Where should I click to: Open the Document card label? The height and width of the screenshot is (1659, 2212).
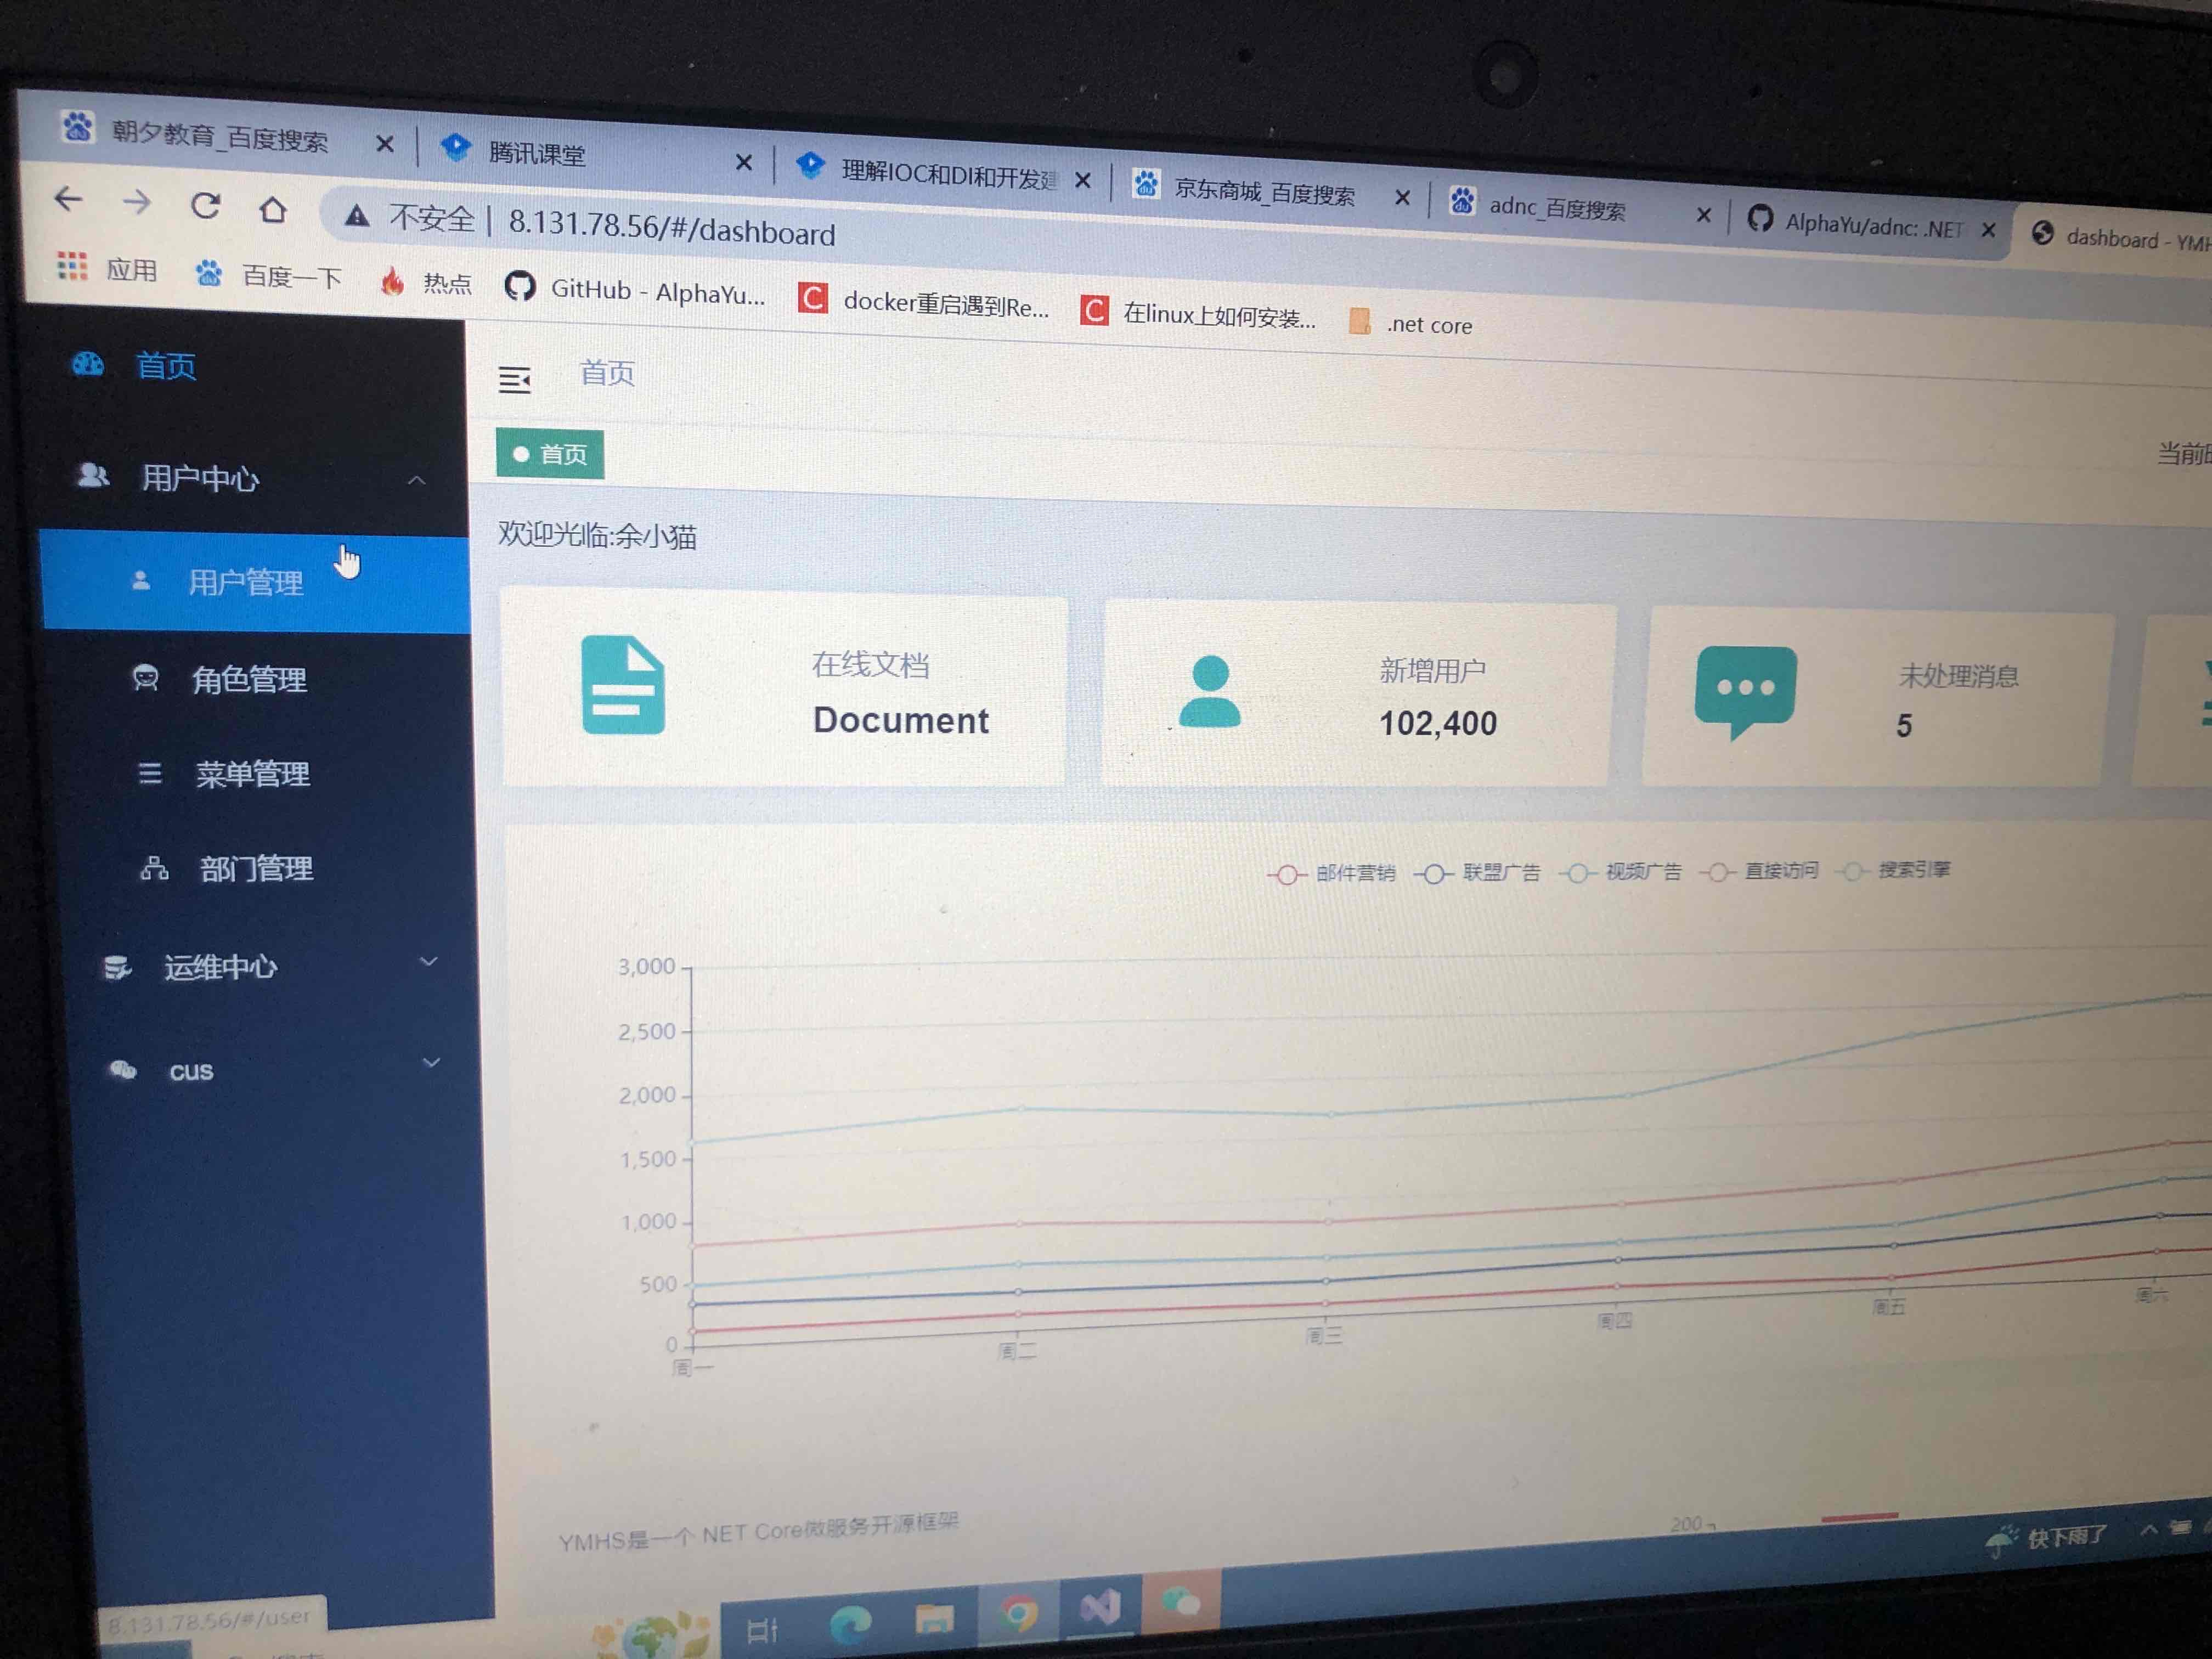click(x=901, y=720)
